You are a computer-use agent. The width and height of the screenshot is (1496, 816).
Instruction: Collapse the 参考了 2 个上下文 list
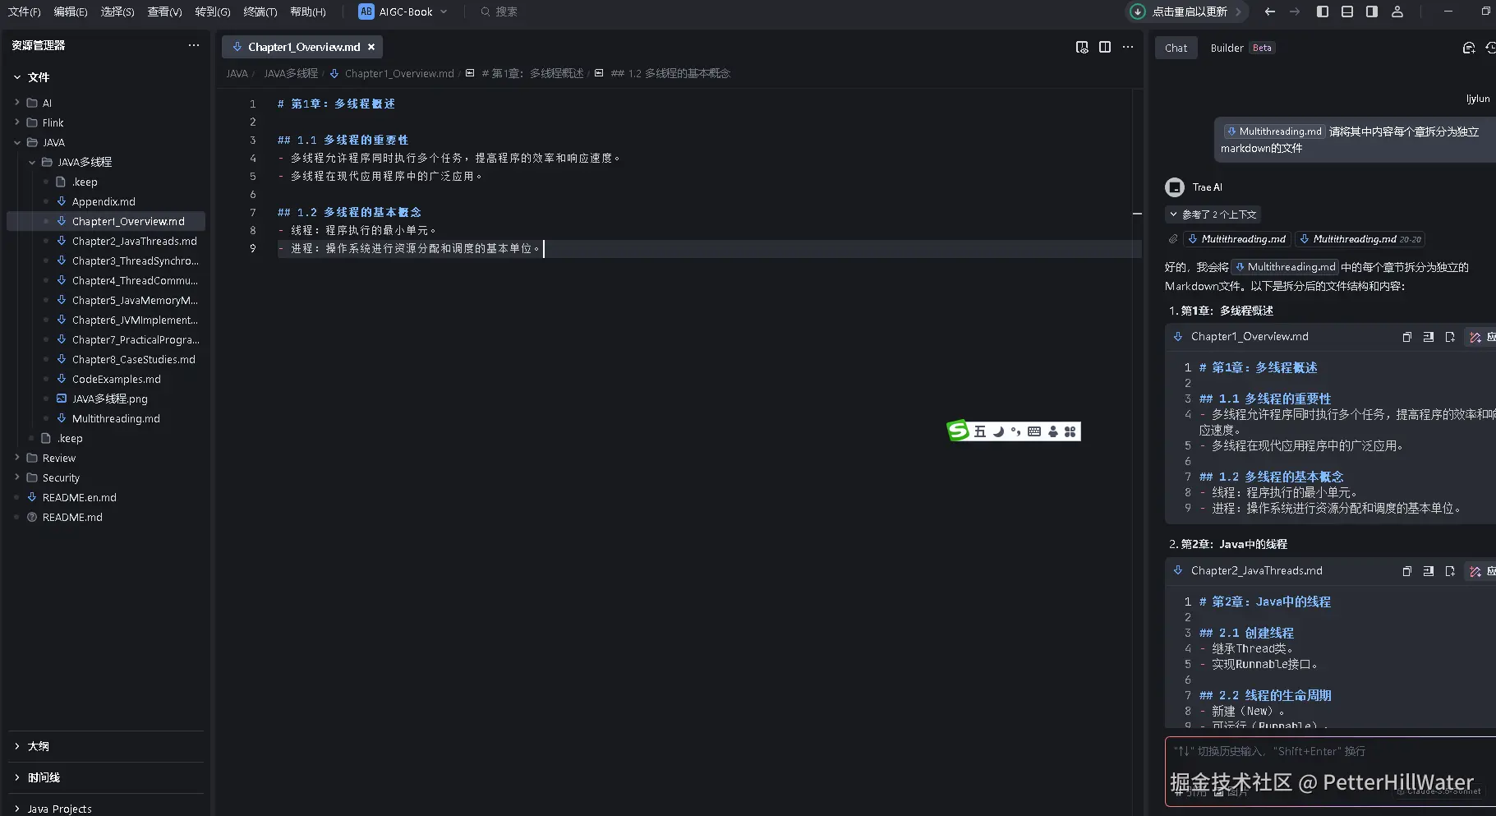click(1213, 214)
